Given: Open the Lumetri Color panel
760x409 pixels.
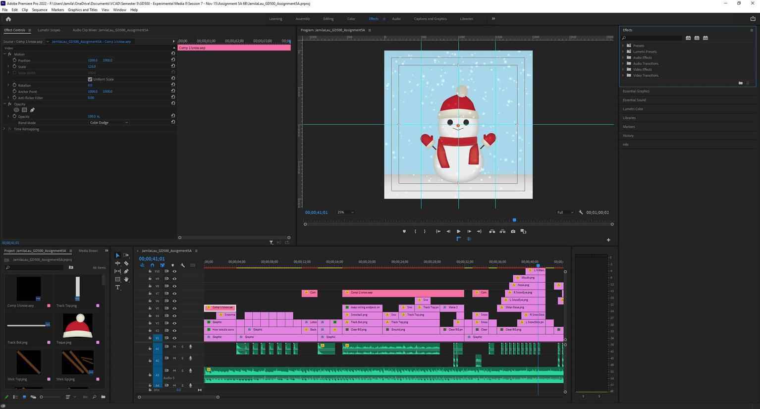Looking at the screenshot, I should 633,109.
